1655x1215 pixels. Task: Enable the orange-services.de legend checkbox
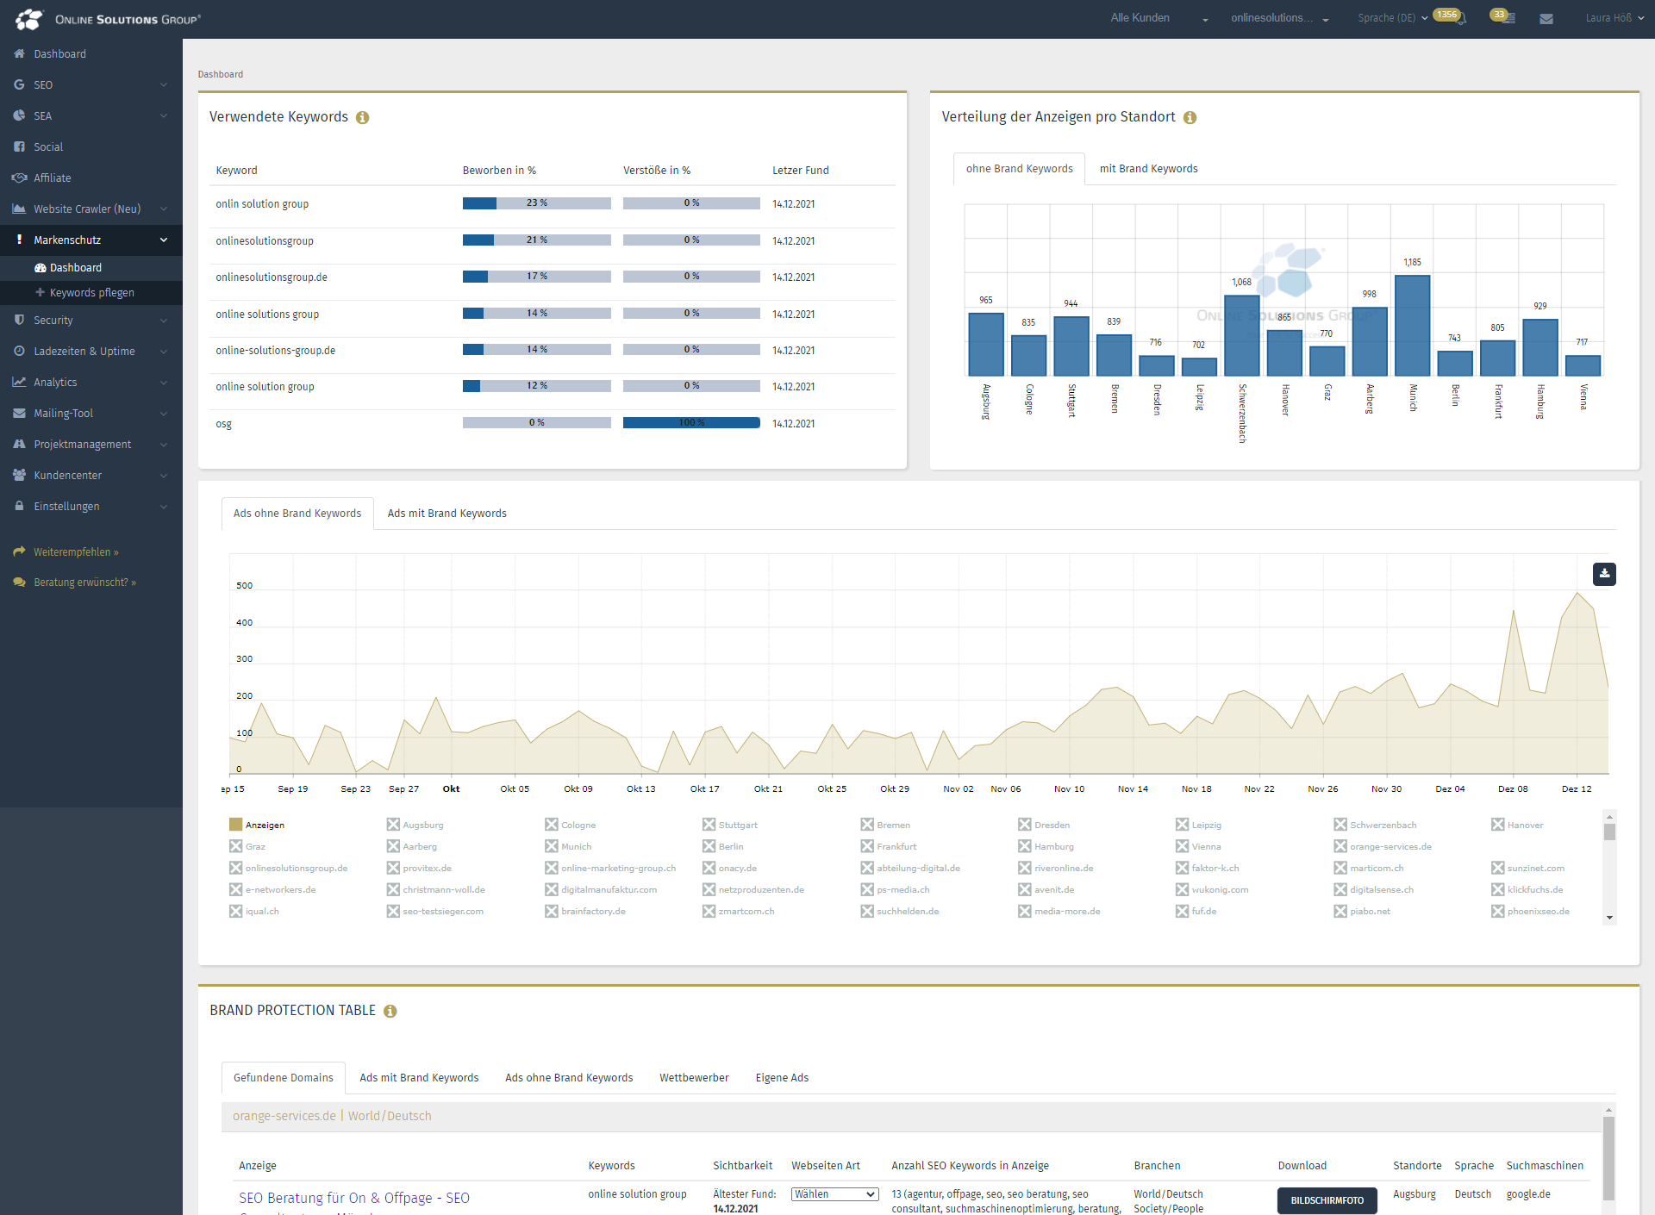click(1340, 846)
